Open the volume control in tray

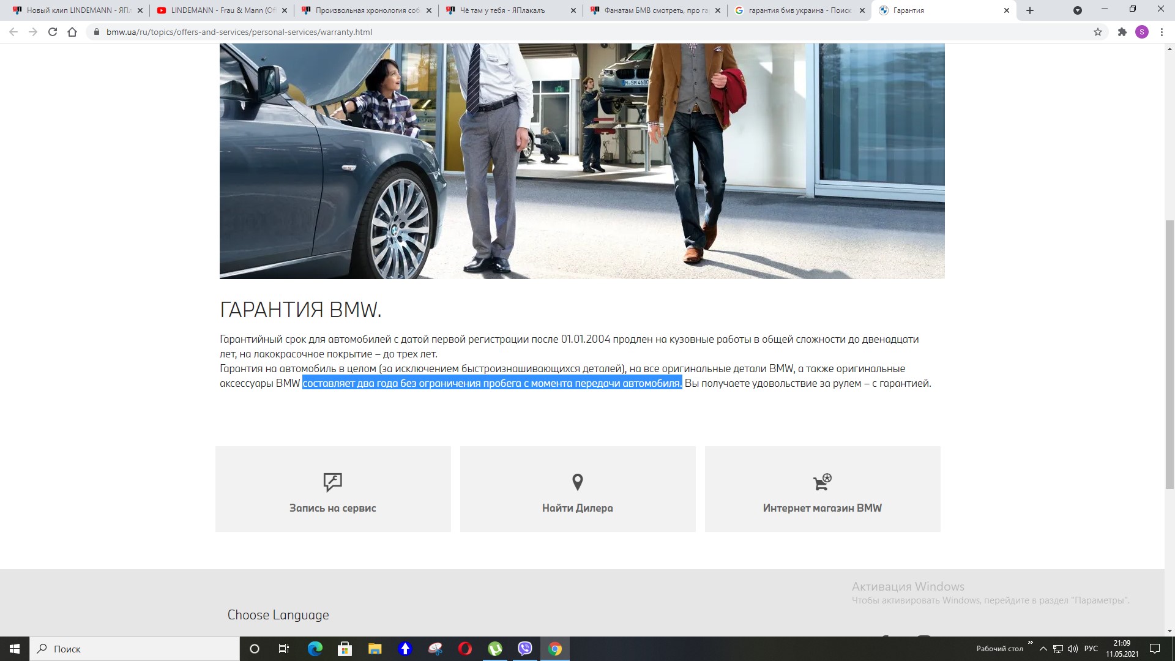pyautogui.click(x=1073, y=649)
